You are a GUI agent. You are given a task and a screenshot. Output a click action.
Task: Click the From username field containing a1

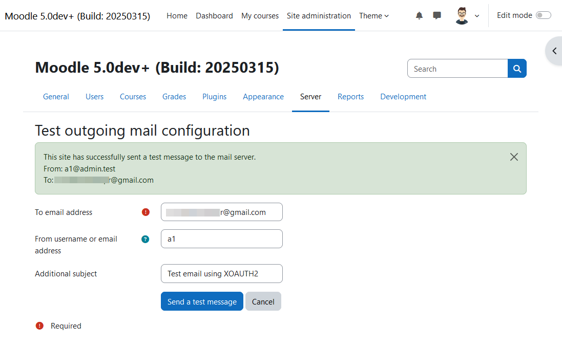221,239
